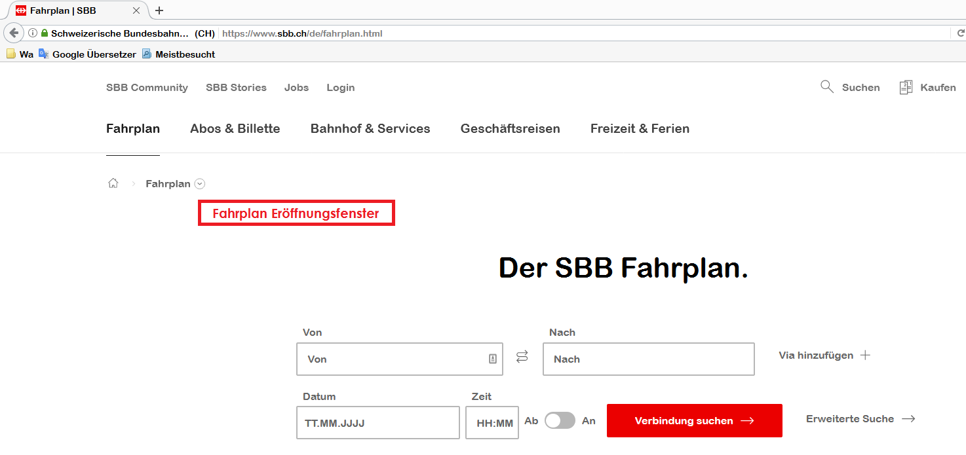Viewport: 966px width, 455px height.
Task: Click the location icon in Von field
Action: pyautogui.click(x=493, y=359)
